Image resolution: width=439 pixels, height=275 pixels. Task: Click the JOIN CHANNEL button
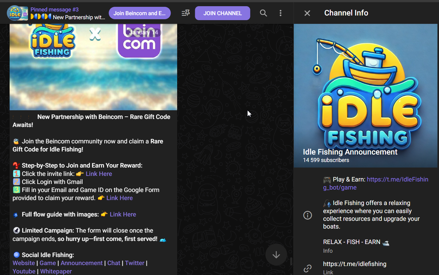[x=222, y=13]
